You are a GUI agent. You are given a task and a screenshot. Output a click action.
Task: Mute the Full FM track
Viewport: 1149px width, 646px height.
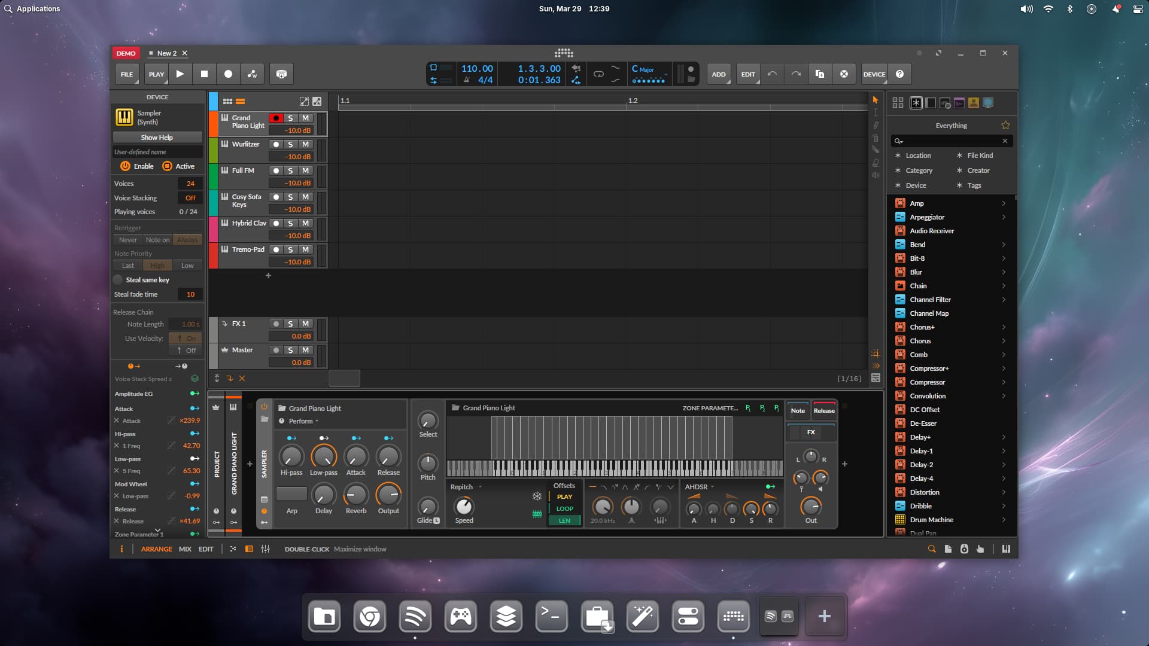(x=305, y=170)
